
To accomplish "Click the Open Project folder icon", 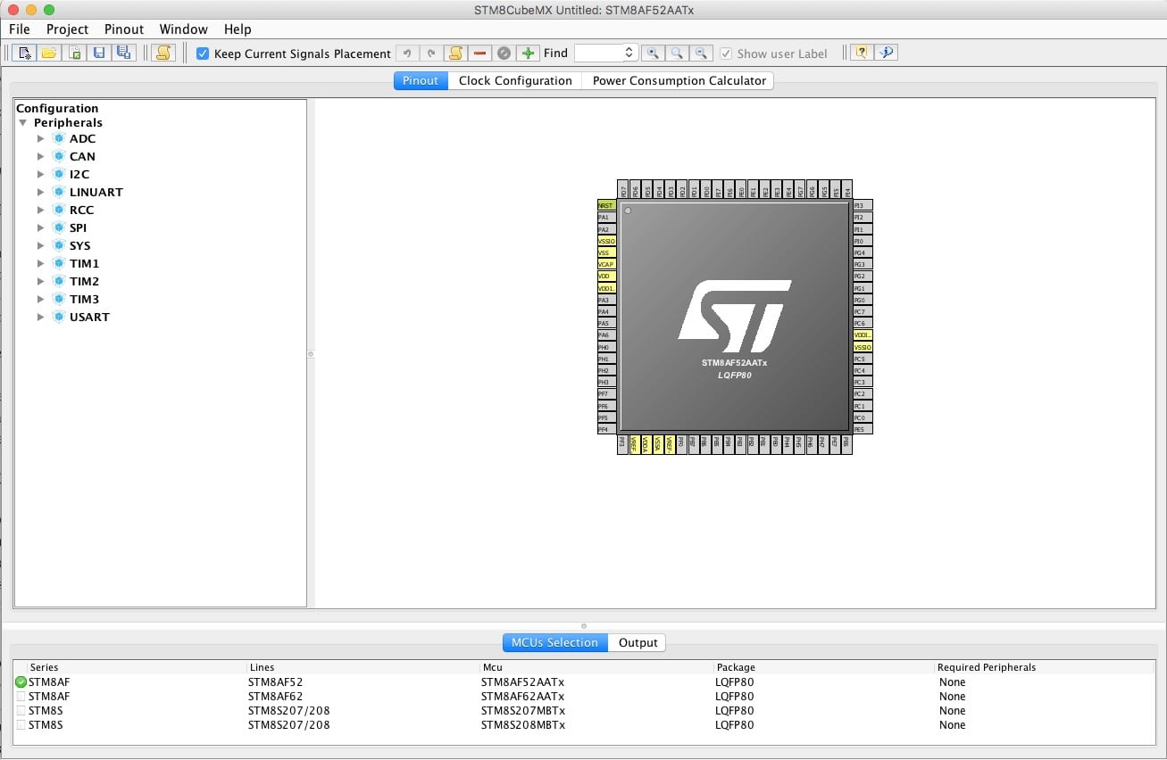I will [x=49, y=54].
